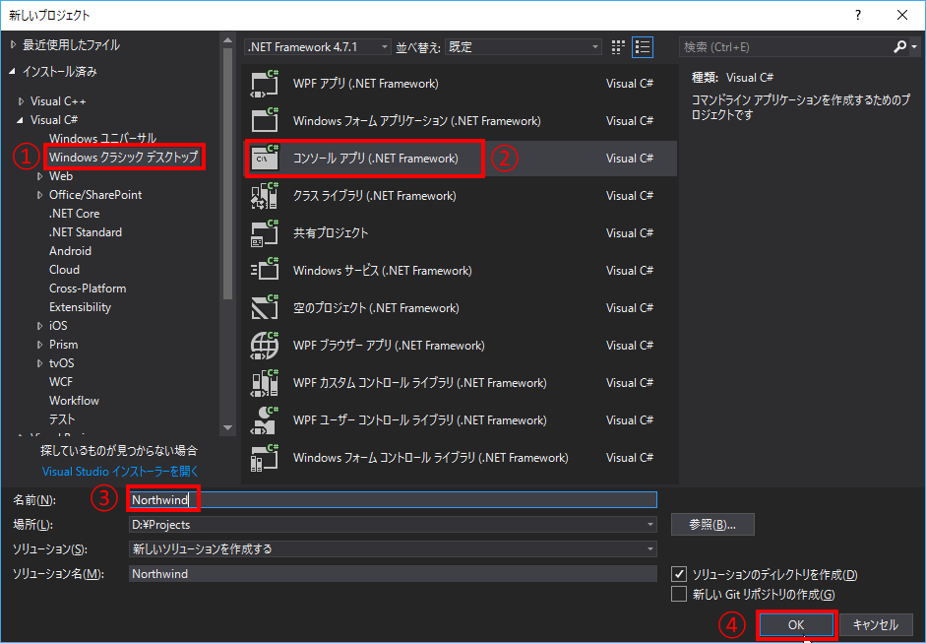Select 共有プロジェクト template text
This screenshot has height=643, width=926.
[331, 232]
